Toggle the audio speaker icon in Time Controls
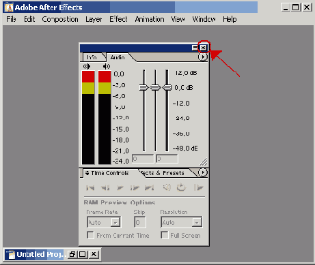The height and width of the screenshot is (265, 315). tap(167, 187)
